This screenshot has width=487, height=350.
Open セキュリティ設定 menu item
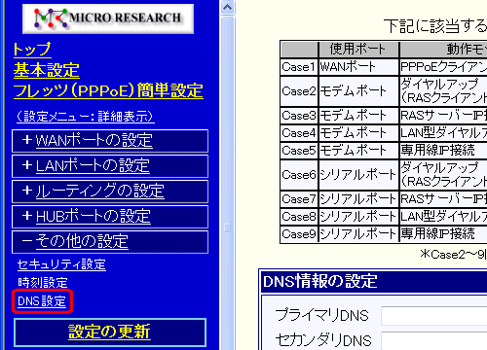point(61,264)
